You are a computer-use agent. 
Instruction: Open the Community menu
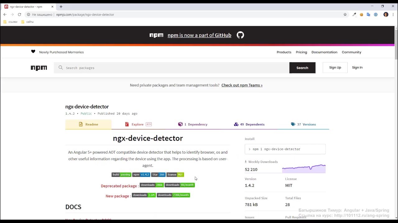[351, 52]
